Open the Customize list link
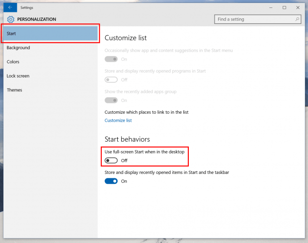308x243 pixels. (118, 120)
